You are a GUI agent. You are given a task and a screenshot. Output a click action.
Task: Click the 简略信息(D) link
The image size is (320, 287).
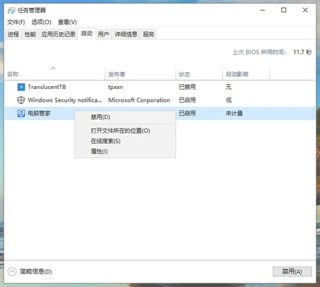(36, 271)
